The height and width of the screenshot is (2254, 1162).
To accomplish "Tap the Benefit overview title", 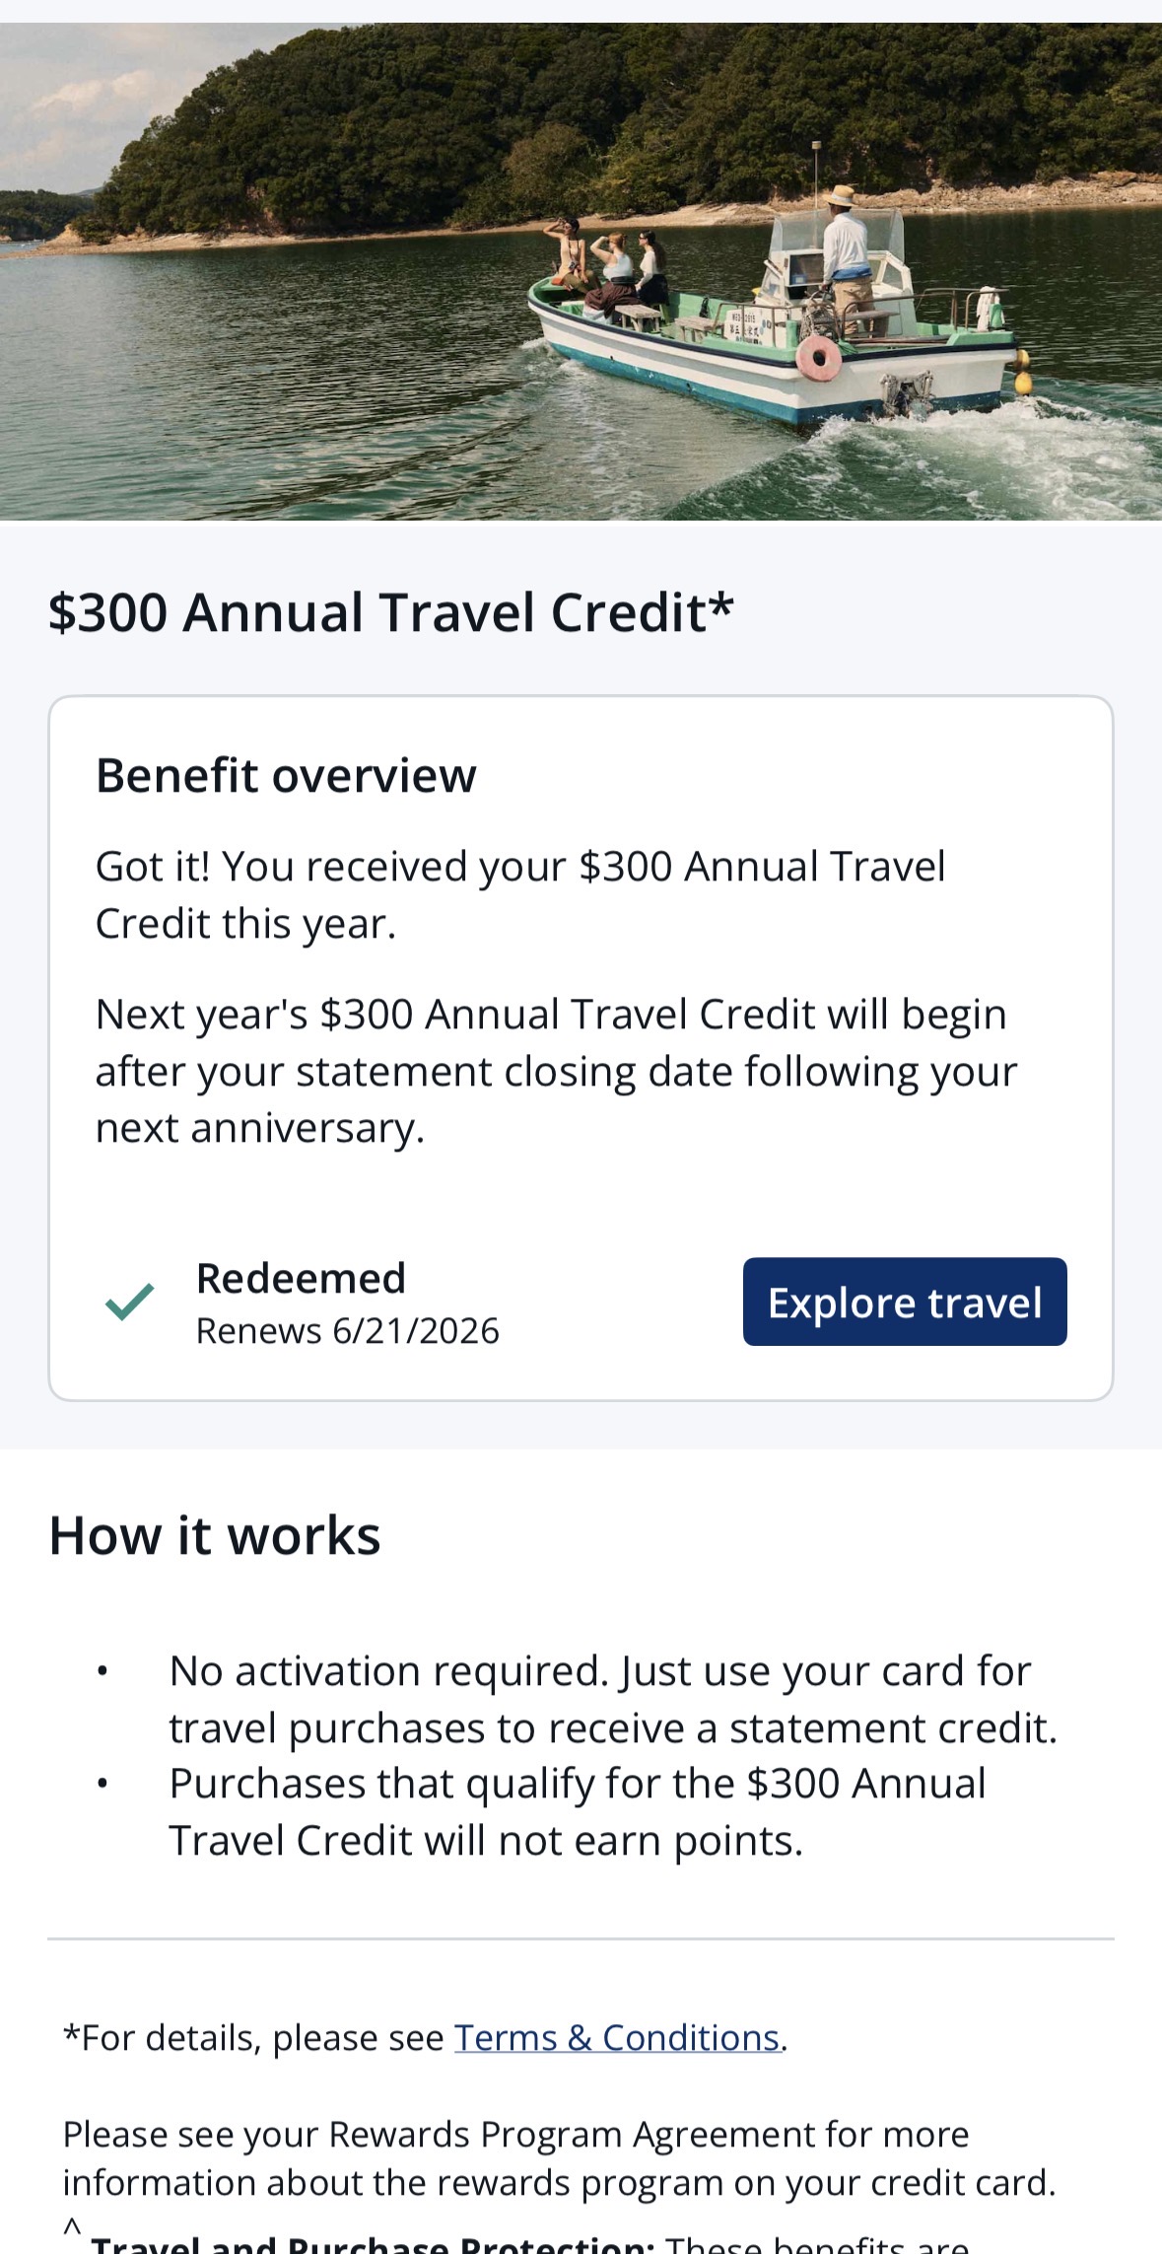I will 286,776.
